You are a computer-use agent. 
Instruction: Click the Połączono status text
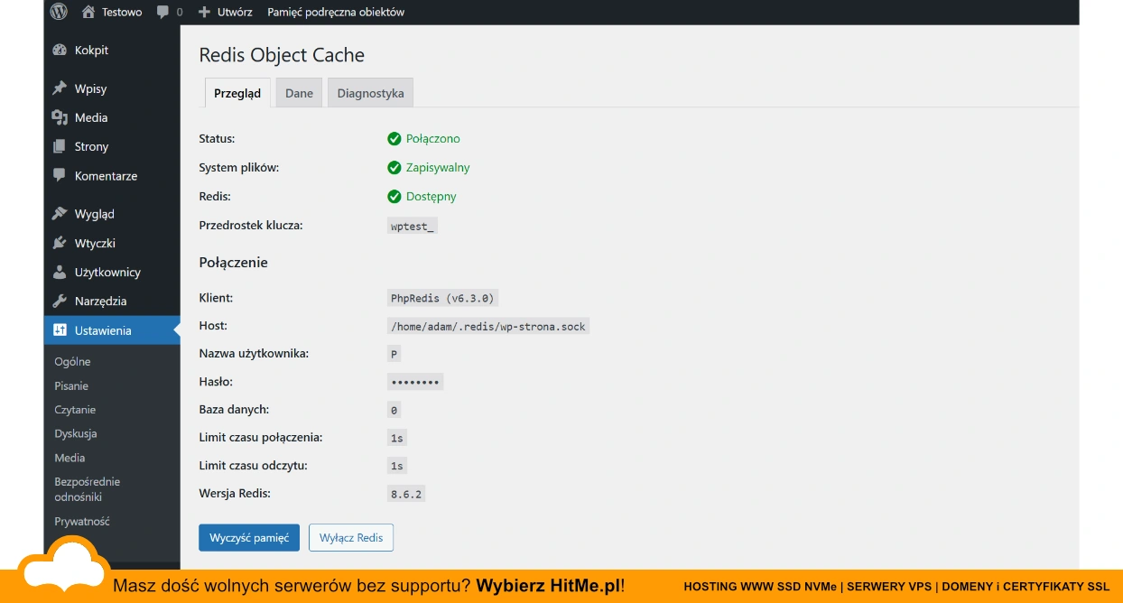(433, 139)
